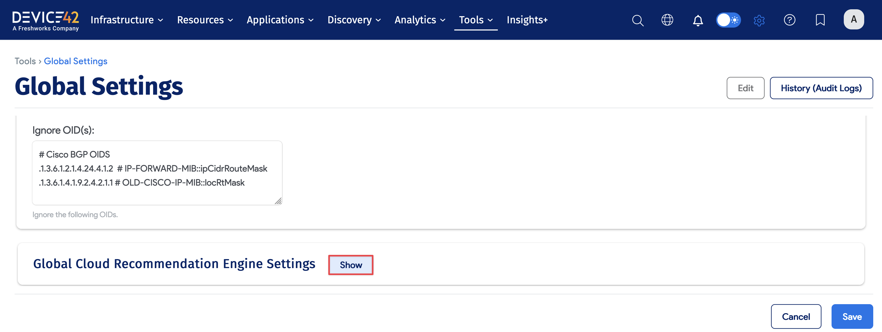Click the help question mark icon
The height and width of the screenshot is (332, 882).
pyautogui.click(x=790, y=20)
